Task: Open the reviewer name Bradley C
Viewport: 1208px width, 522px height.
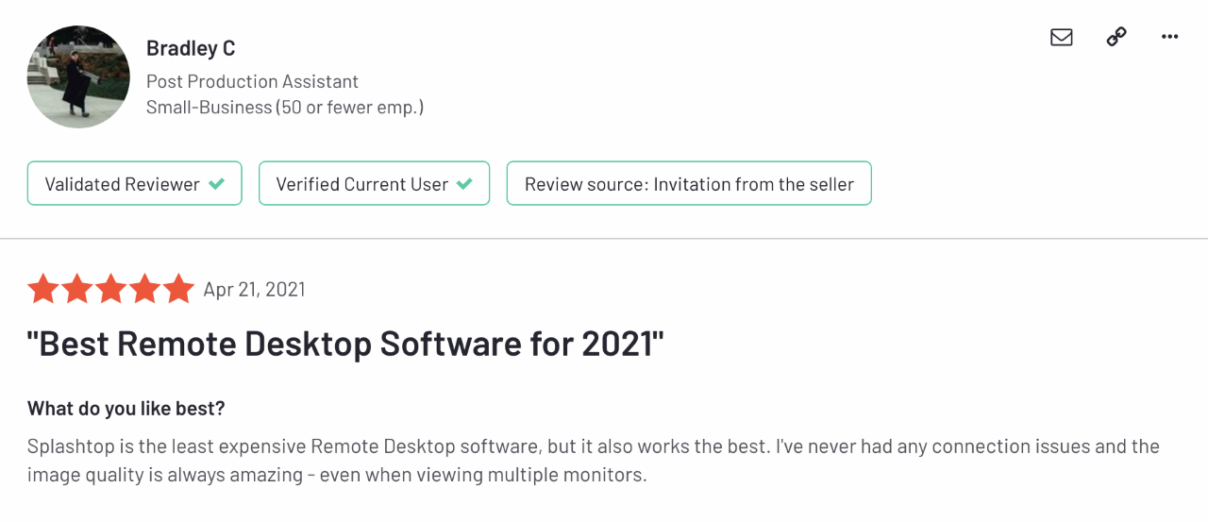Action: 191,48
